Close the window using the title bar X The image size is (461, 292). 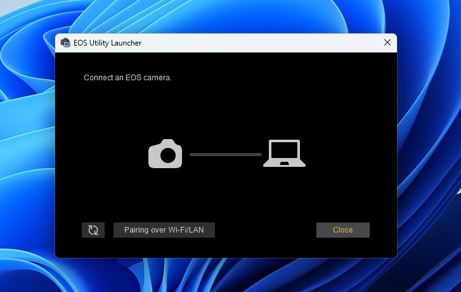click(x=387, y=43)
